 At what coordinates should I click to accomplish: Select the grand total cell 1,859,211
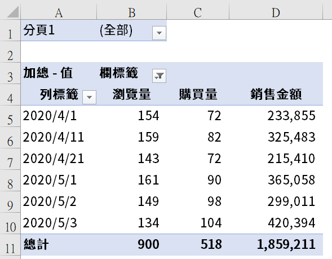[276, 244]
